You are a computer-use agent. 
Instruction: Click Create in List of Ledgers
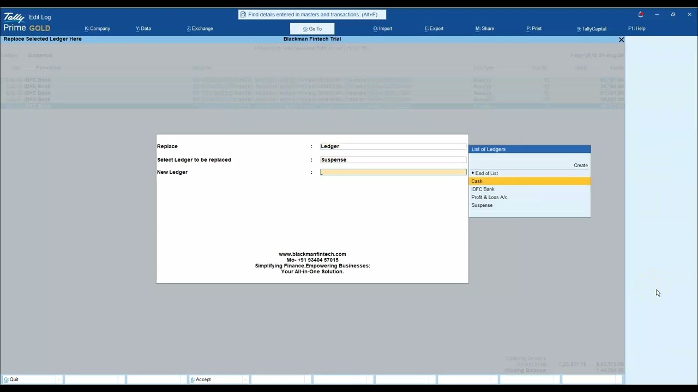pyautogui.click(x=581, y=165)
